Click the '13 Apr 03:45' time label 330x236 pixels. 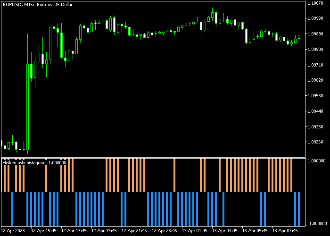coord(225,230)
